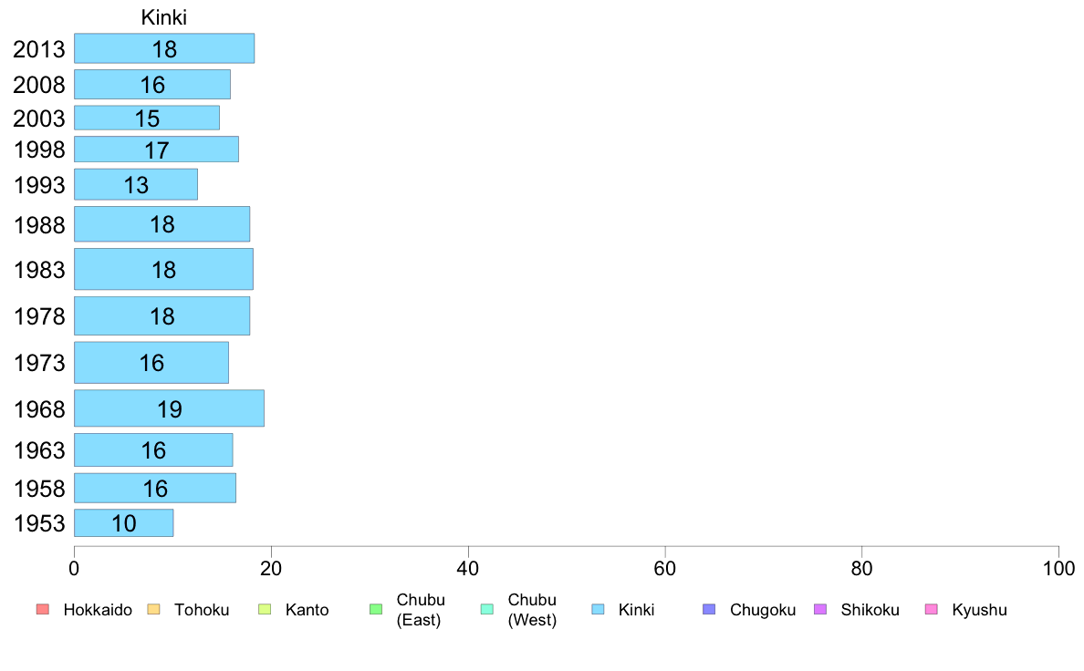Select the Chugoku legend label text
The height and width of the screenshot is (671, 1084).
point(763,610)
